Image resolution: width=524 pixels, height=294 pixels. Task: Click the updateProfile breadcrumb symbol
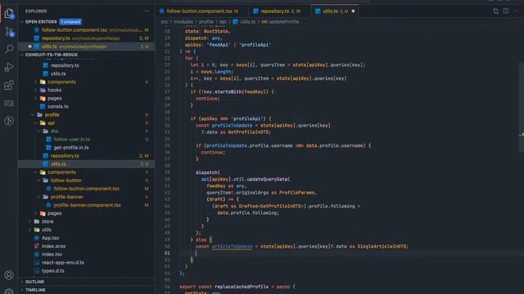coord(283,22)
